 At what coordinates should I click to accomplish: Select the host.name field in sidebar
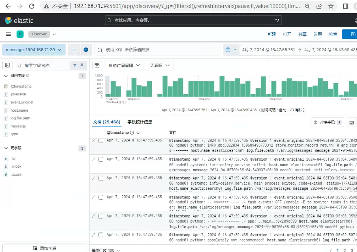pos(19,110)
